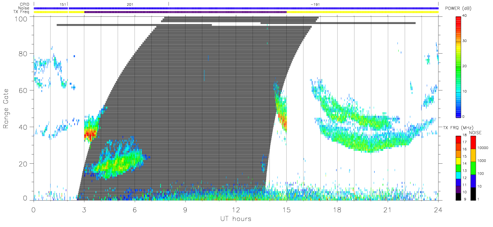Click power scale label 30
This screenshot has height=227, width=493.
[x=465, y=41]
